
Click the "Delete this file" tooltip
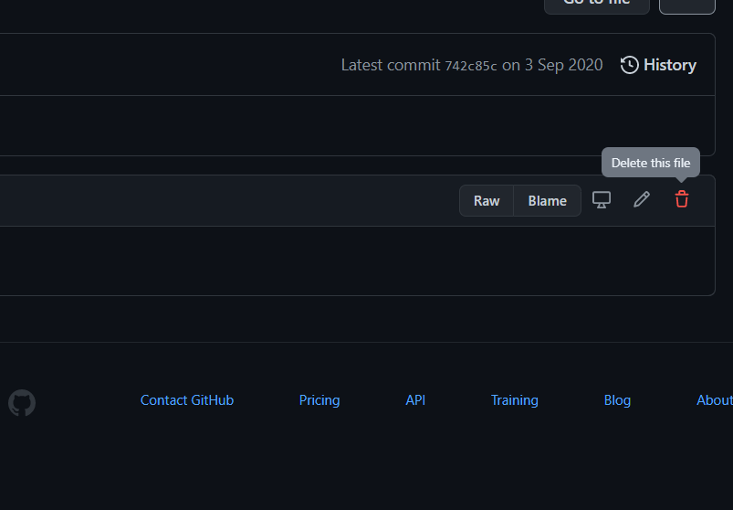(651, 163)
